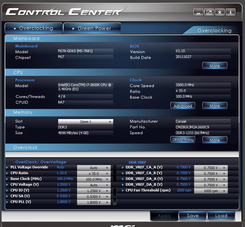Click arrow beside PLL Voltage Override
The height and width of the screenshot is (227, 245).
7,167
